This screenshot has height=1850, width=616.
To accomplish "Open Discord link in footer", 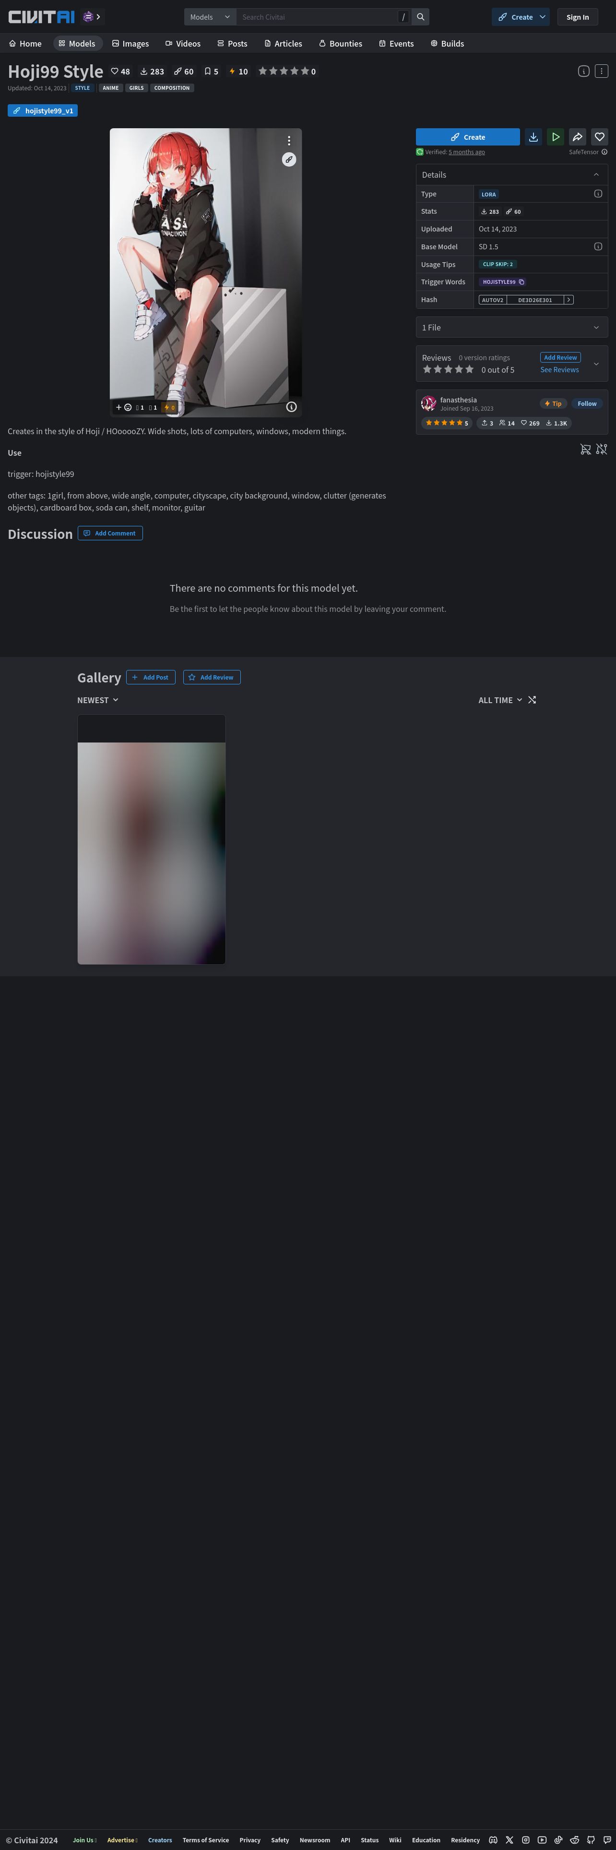I will pos(493,1840).
